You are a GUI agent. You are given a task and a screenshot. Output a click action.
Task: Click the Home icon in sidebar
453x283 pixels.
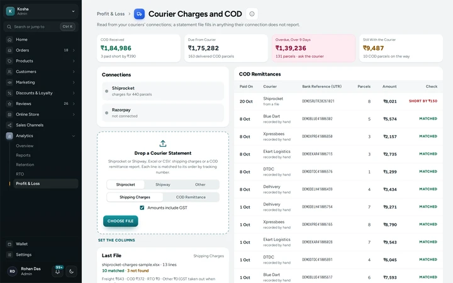pos(9,40)
